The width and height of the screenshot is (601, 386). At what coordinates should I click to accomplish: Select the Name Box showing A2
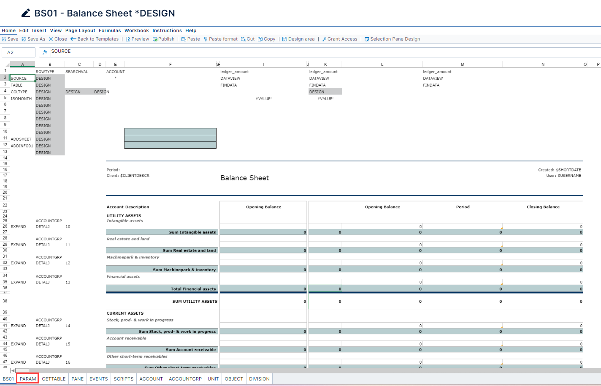18,52
